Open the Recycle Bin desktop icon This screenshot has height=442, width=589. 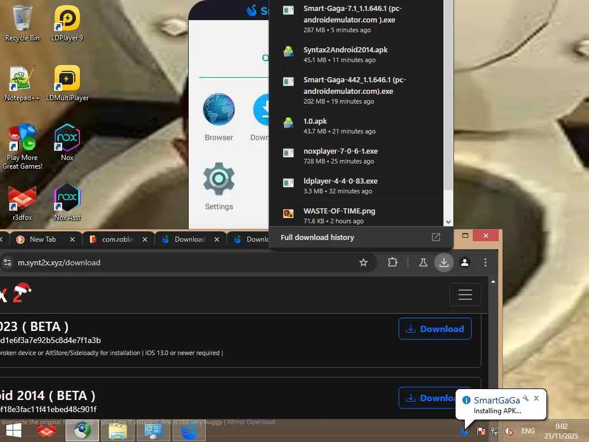(22, 23)
